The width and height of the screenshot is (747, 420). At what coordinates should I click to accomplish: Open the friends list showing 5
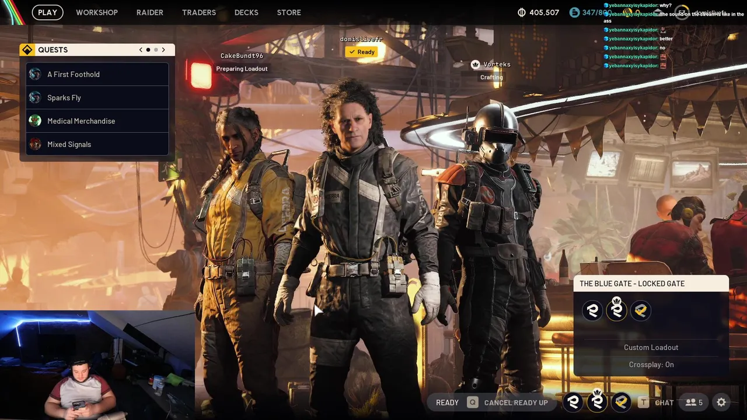click(694, 402)
